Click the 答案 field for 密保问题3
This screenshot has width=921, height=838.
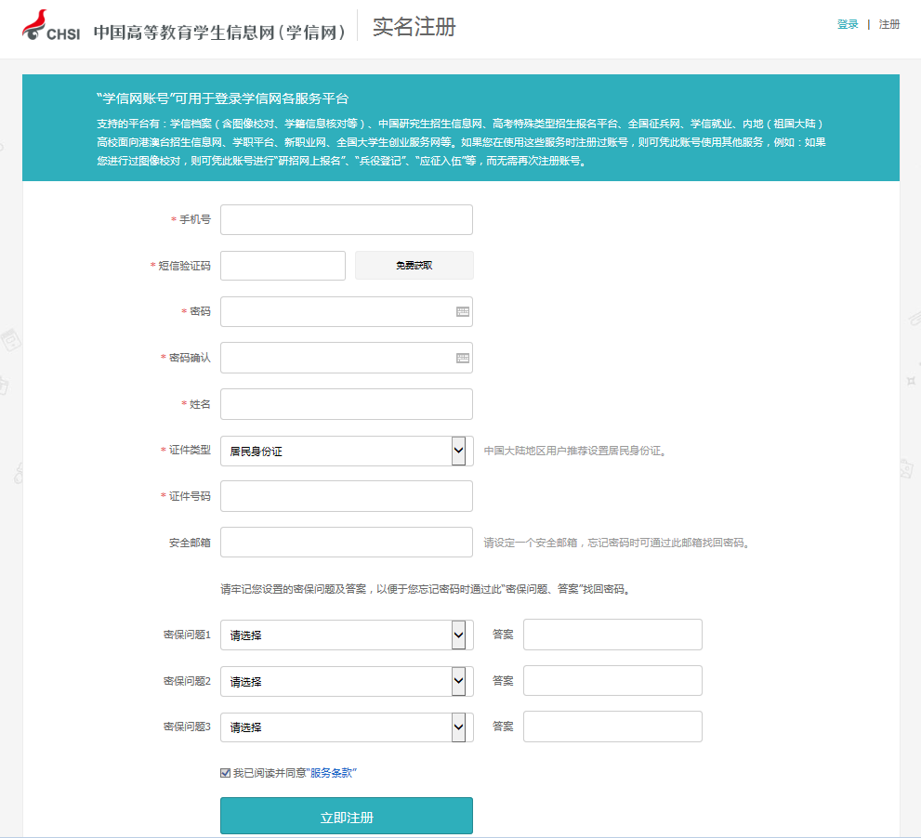point(612,727)
